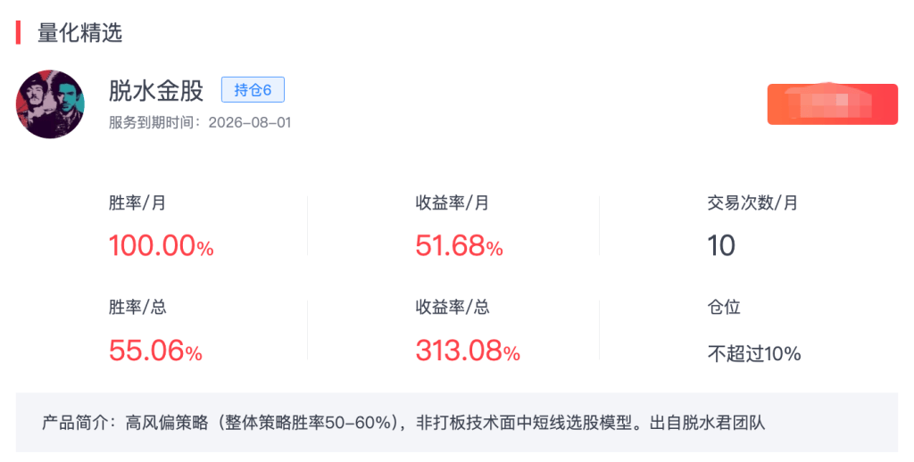
Task: Click the 仓位 label
Action: click(724, 308)
